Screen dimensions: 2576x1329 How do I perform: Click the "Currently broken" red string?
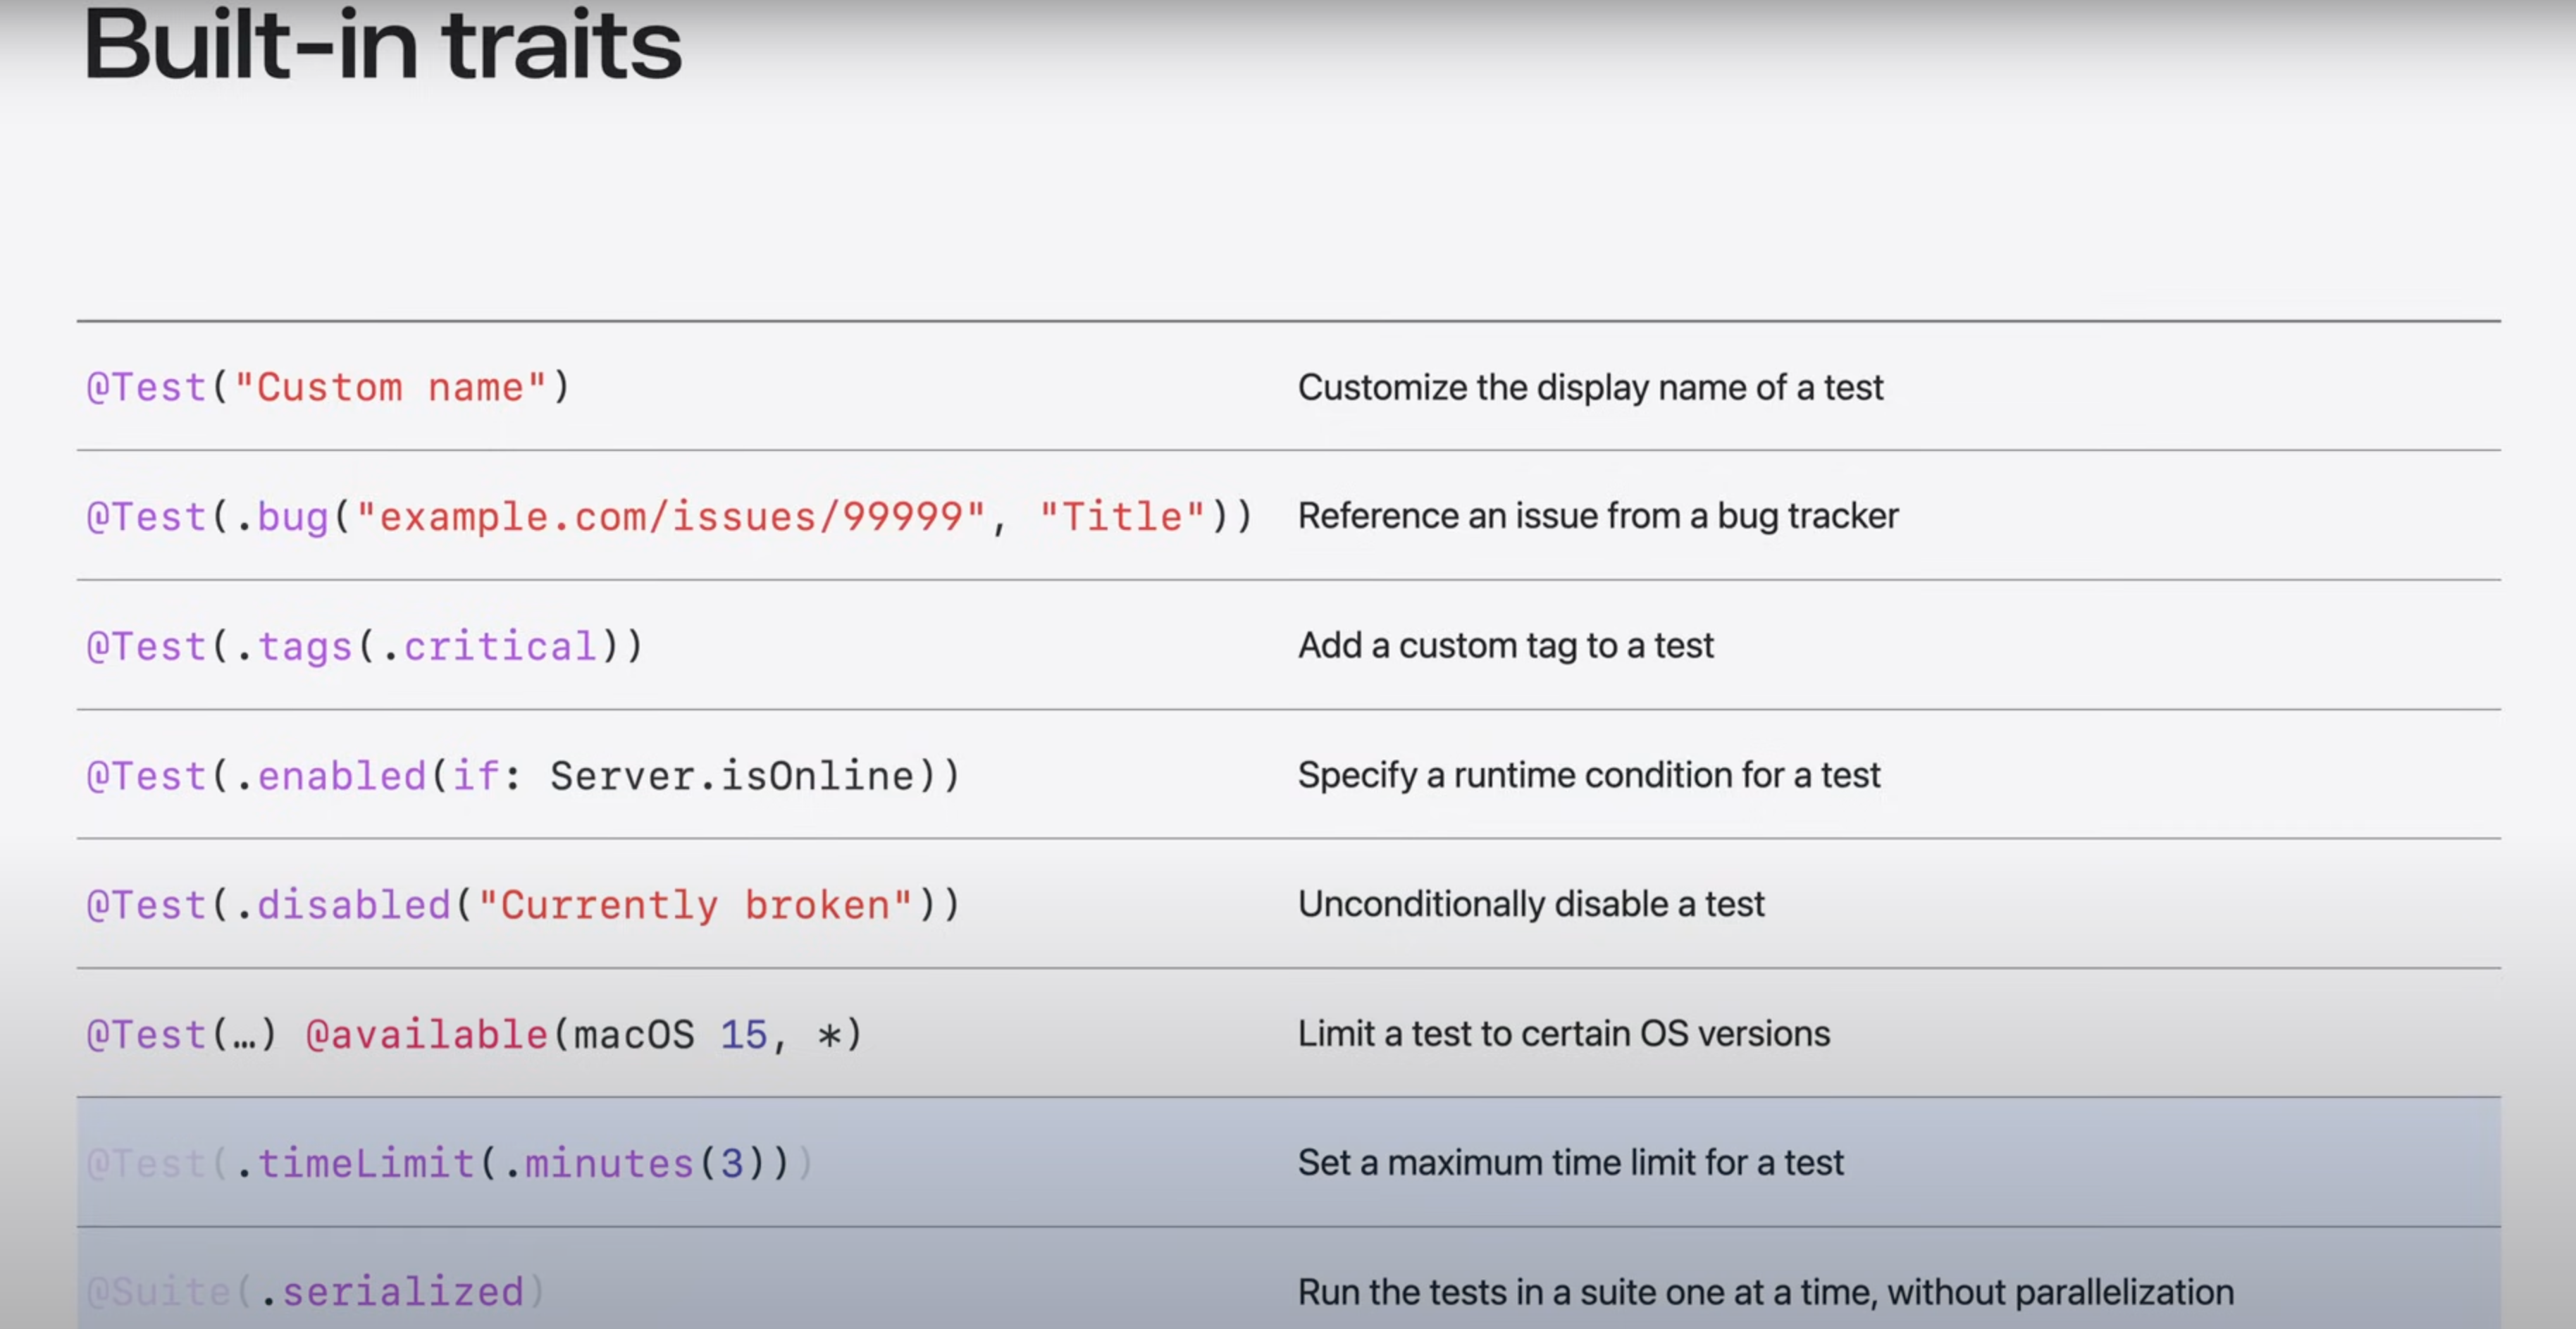696,905
